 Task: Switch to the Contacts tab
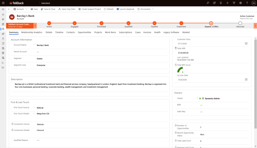point(71,32)
